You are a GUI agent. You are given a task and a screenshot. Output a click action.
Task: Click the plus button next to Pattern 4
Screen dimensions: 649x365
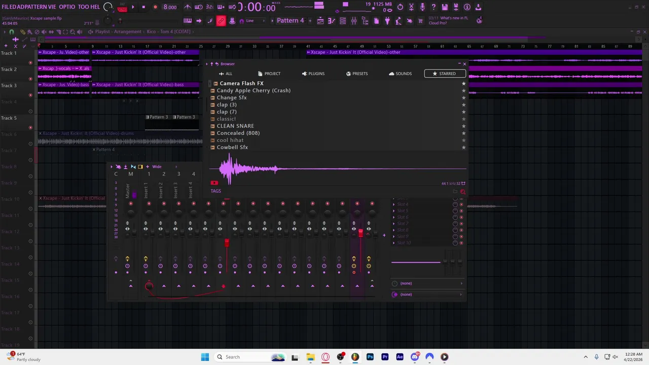310,21
